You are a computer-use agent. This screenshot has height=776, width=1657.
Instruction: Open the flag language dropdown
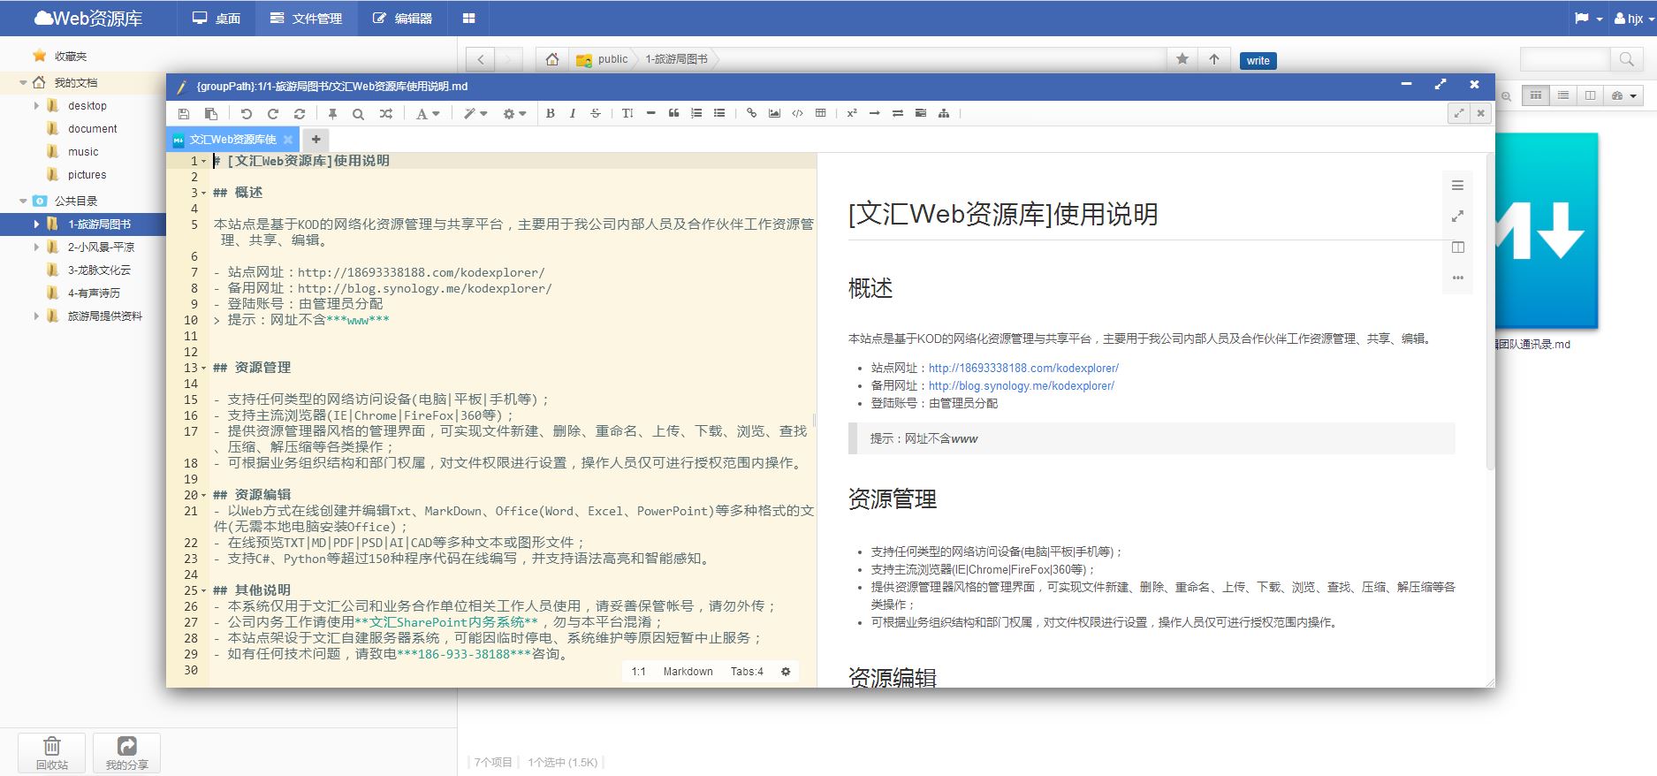tap(1589, 19)
